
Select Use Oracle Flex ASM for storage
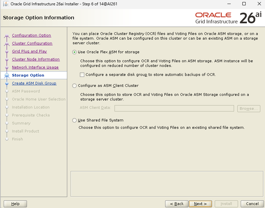click(75, 52)
